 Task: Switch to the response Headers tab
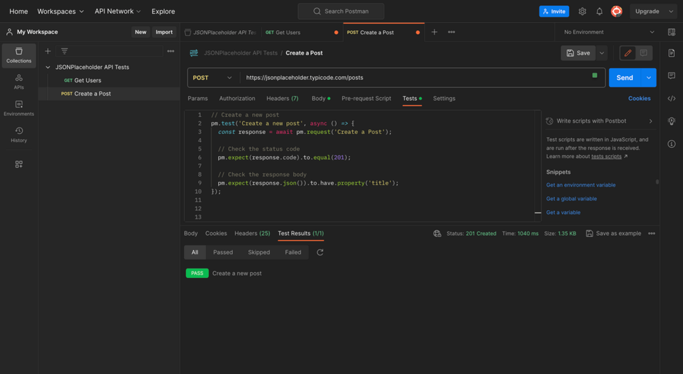point(251,233)
